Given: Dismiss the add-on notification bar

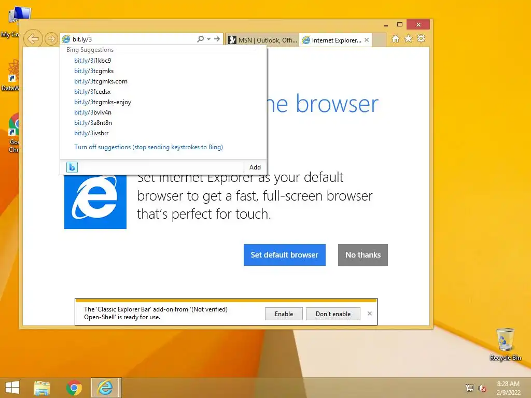Looking at the screenshot, I should [x=369, y=314].
